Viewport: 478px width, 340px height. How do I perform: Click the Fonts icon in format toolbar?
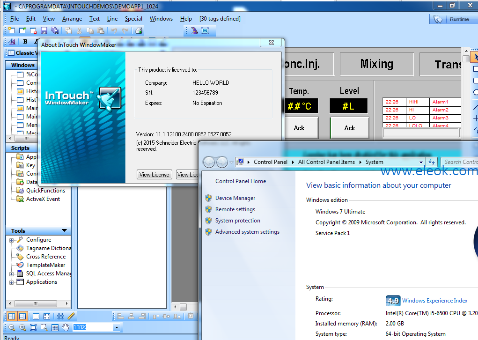pyautogui.click(x=12, y=42)
